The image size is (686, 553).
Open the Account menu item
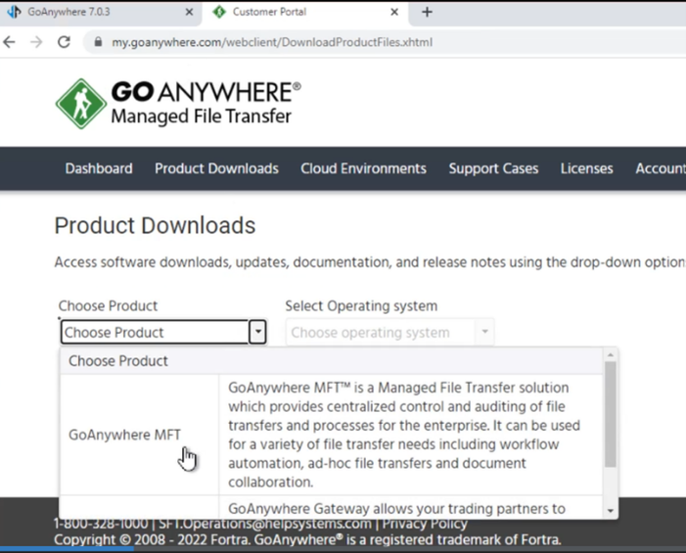click(661, 168)
